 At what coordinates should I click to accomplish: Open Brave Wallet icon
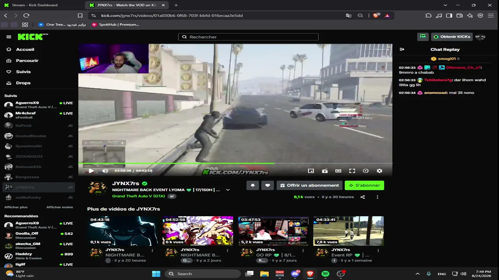point(460,16)
